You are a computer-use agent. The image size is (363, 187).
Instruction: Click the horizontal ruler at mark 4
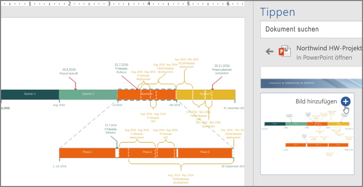pyautogui.click(x=149, y=3)
